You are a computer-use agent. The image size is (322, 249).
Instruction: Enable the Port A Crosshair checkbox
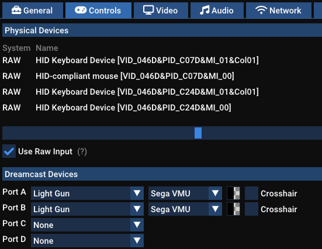(251, 193)
